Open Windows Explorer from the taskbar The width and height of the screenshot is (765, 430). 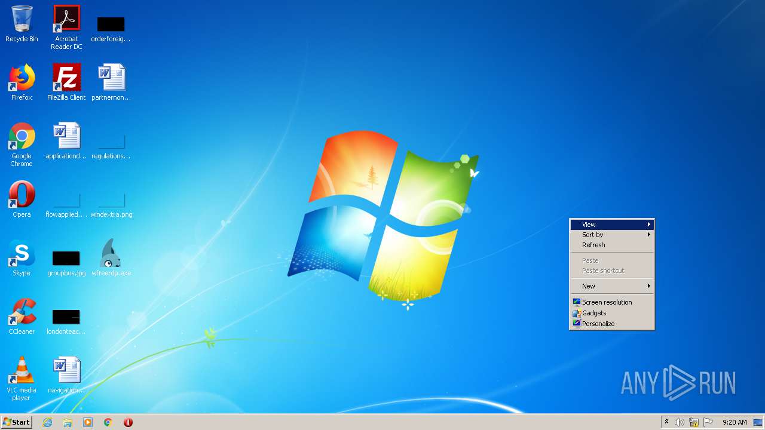(x=68, y=422)
